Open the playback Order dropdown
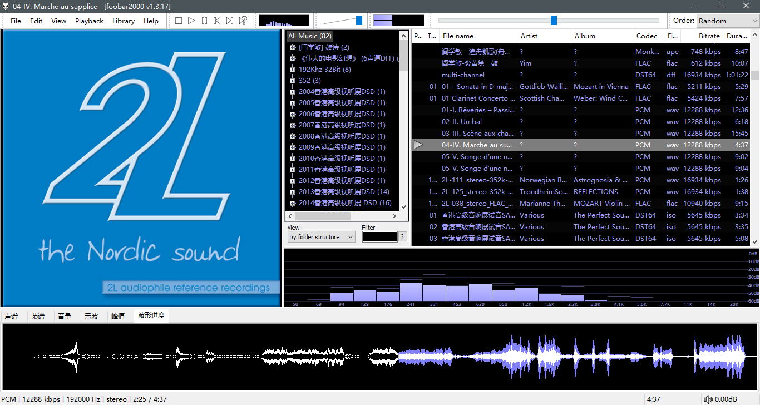760x405 pixels. [727, 21]
